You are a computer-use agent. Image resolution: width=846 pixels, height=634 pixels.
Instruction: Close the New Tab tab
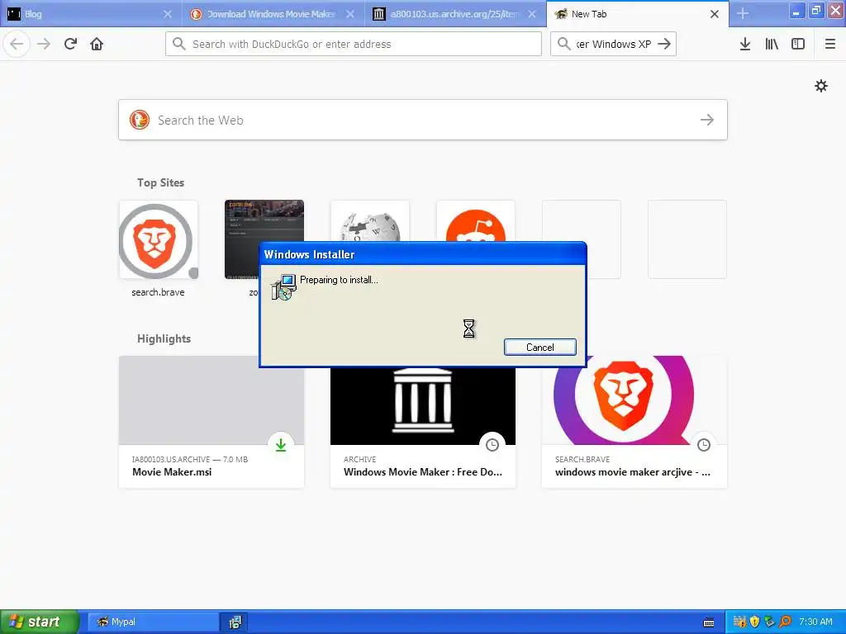pos(715,14)
